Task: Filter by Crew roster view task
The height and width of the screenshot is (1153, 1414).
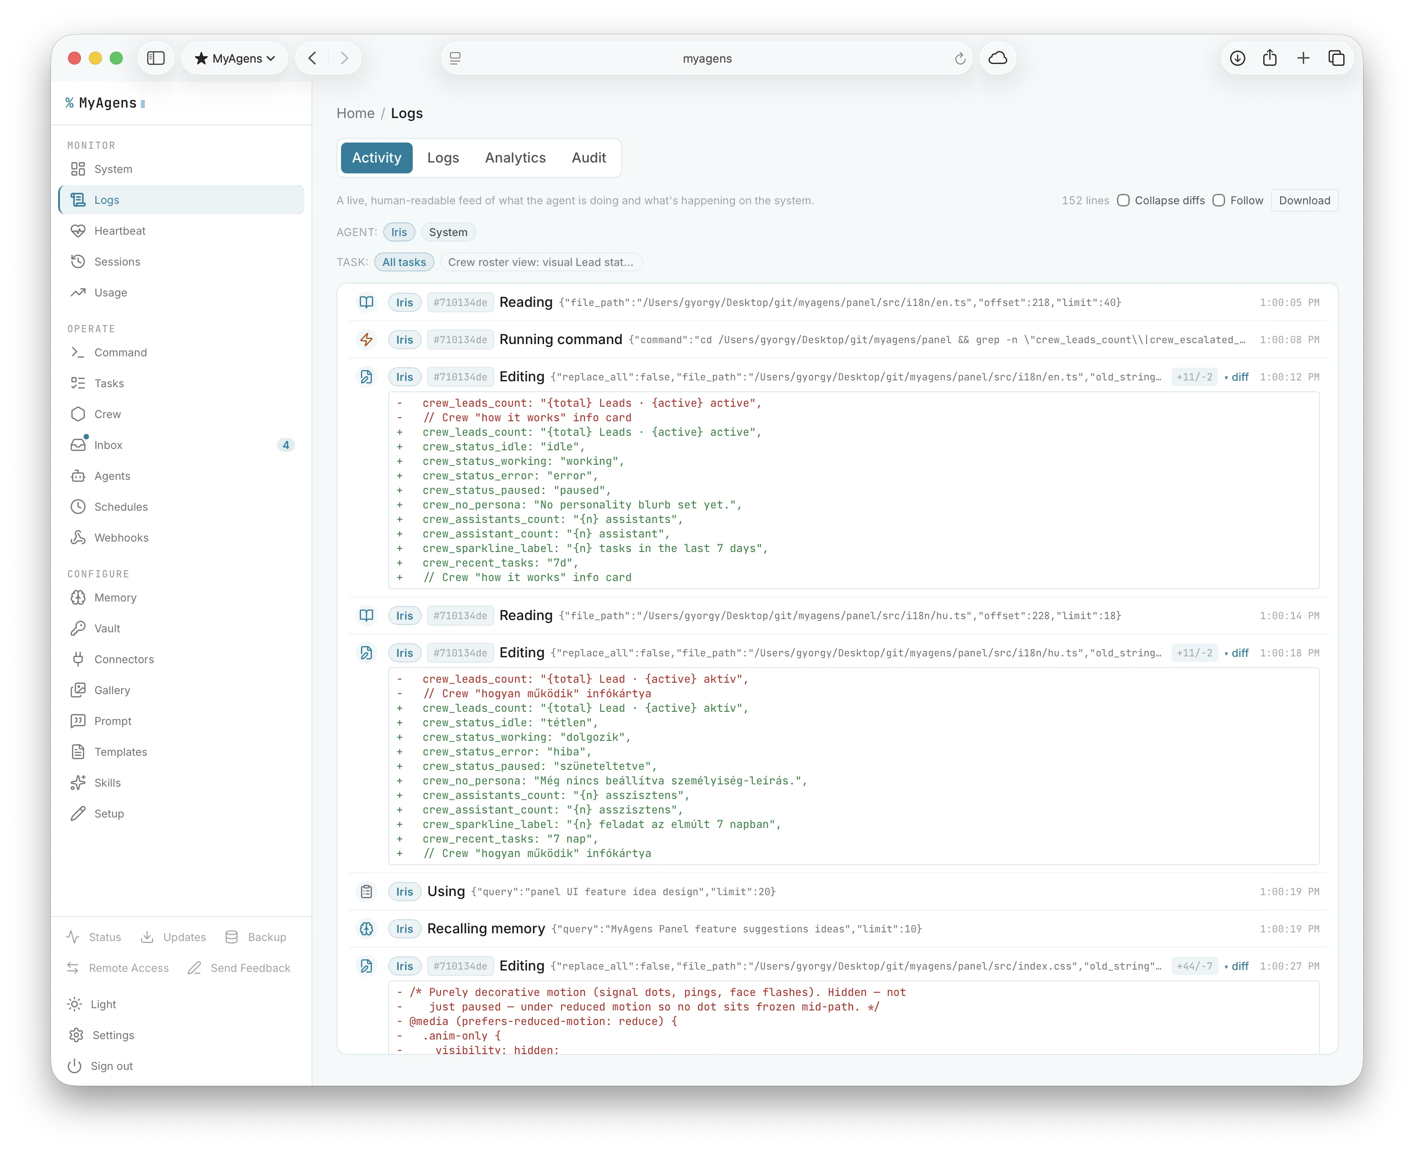Action: pos(541,262)
